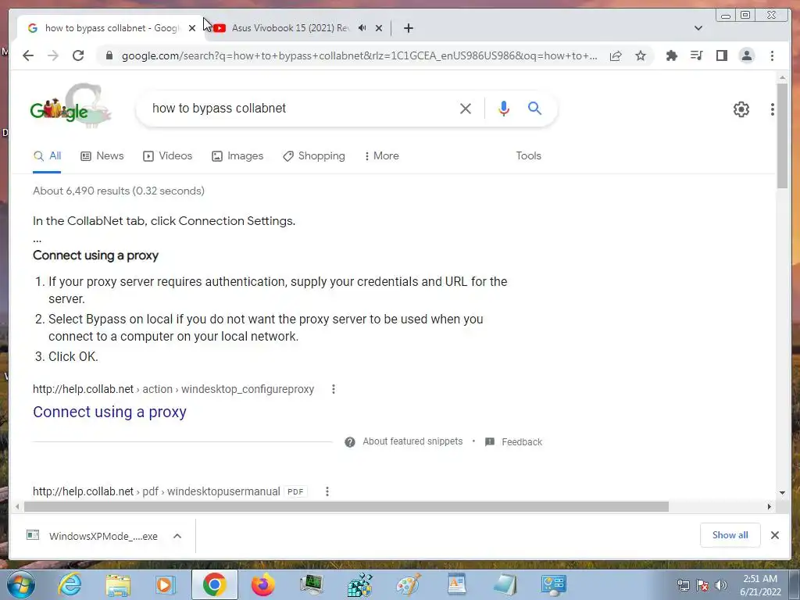
Task: Click the help.collab.net windesktopusermanual URL
Action: [156, 491]
